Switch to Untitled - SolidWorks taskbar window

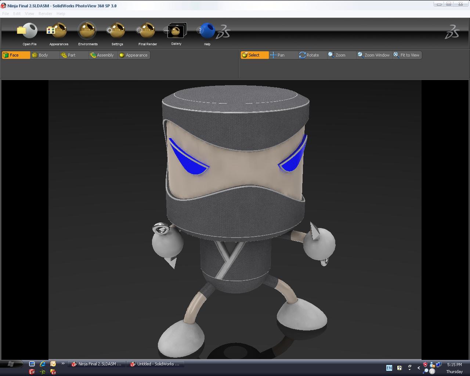pyautogui.click(x=155, y=364)
